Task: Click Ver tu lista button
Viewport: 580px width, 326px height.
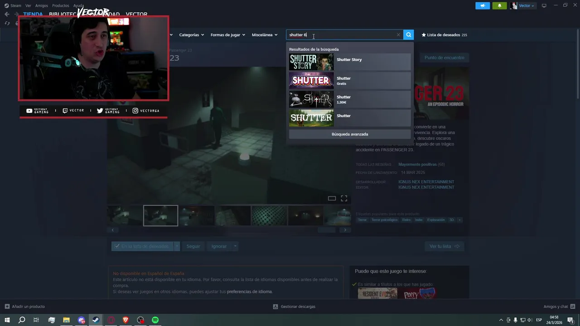Action: pyautogui.click(x=444, y=246)
